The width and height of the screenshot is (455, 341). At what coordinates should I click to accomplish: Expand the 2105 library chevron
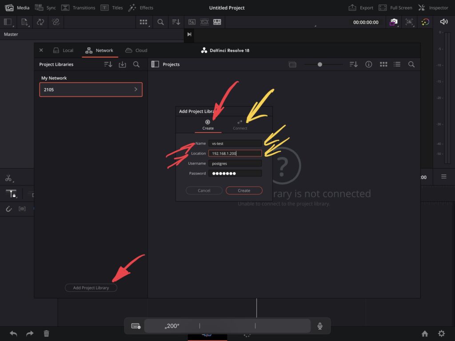point(136,89)
